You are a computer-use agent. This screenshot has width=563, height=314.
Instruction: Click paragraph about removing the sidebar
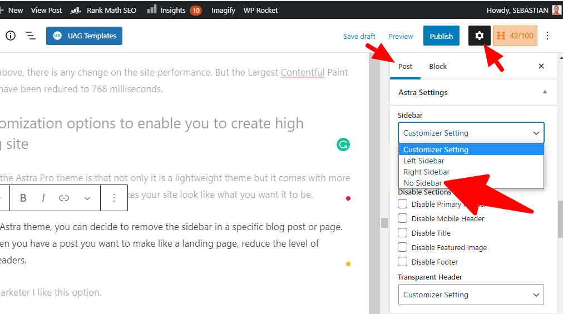172,243
